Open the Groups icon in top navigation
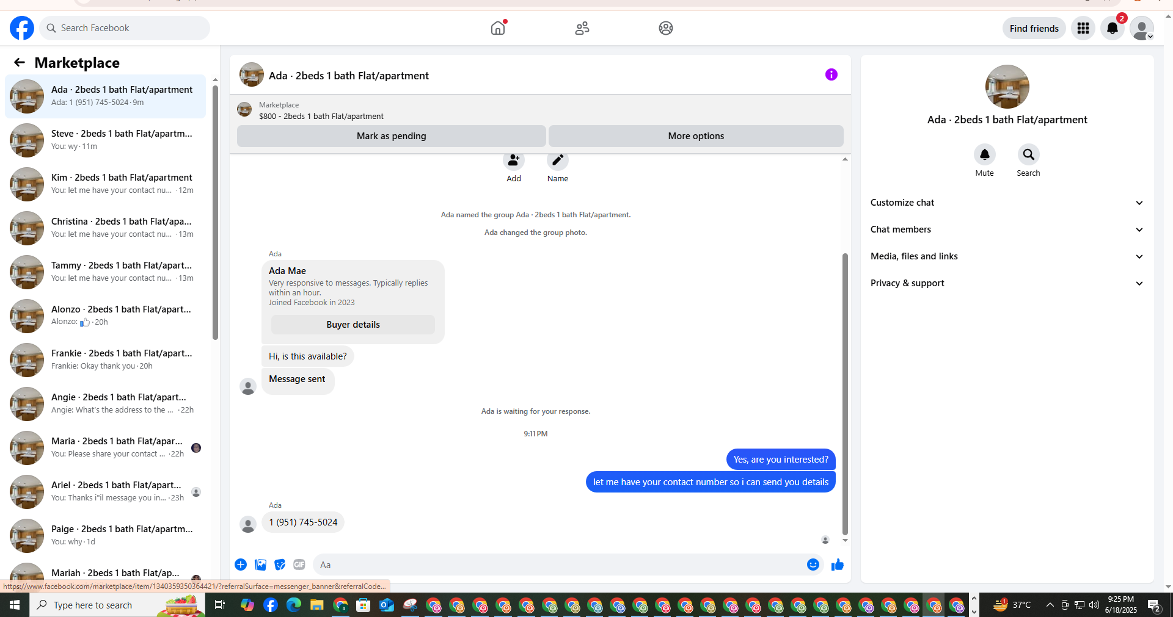This screenshot has width=1173, height=617. [x=666, y=28]
